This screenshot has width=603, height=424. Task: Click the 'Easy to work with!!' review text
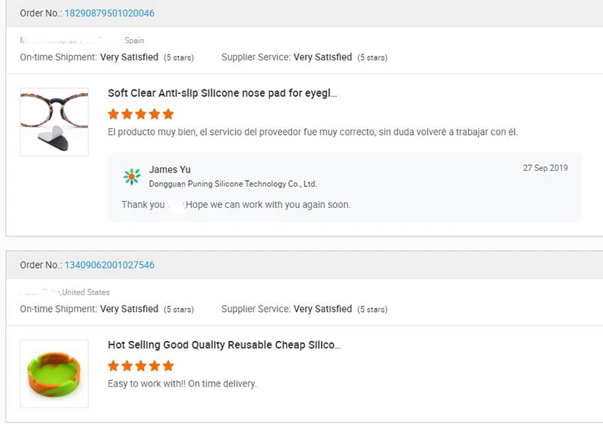(182, 383)
